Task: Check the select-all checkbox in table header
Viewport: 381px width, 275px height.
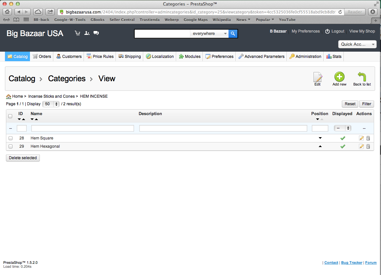Action: (10, 116)
